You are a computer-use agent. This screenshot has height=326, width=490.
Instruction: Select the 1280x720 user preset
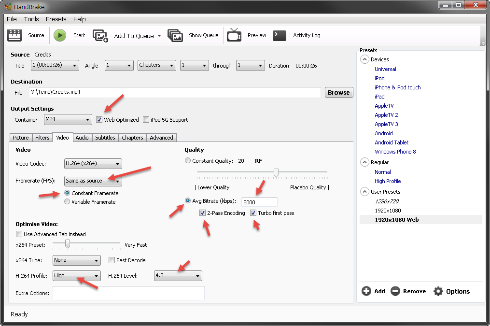(387, 201)
